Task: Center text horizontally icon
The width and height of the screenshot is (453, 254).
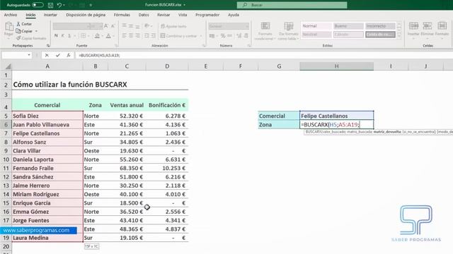Action: tap(131, 36)
